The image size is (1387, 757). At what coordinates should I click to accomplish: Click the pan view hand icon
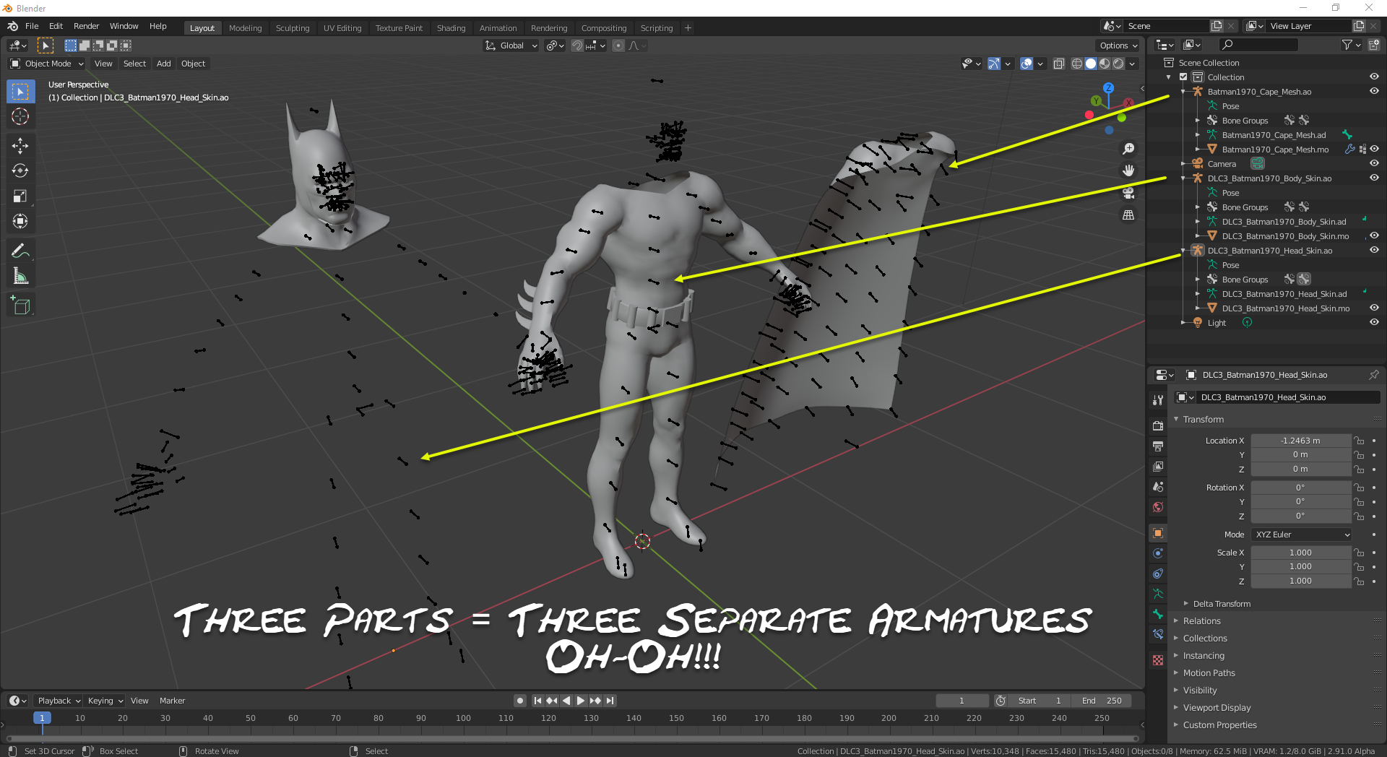pyautogui.click(x=1128, y=170)
